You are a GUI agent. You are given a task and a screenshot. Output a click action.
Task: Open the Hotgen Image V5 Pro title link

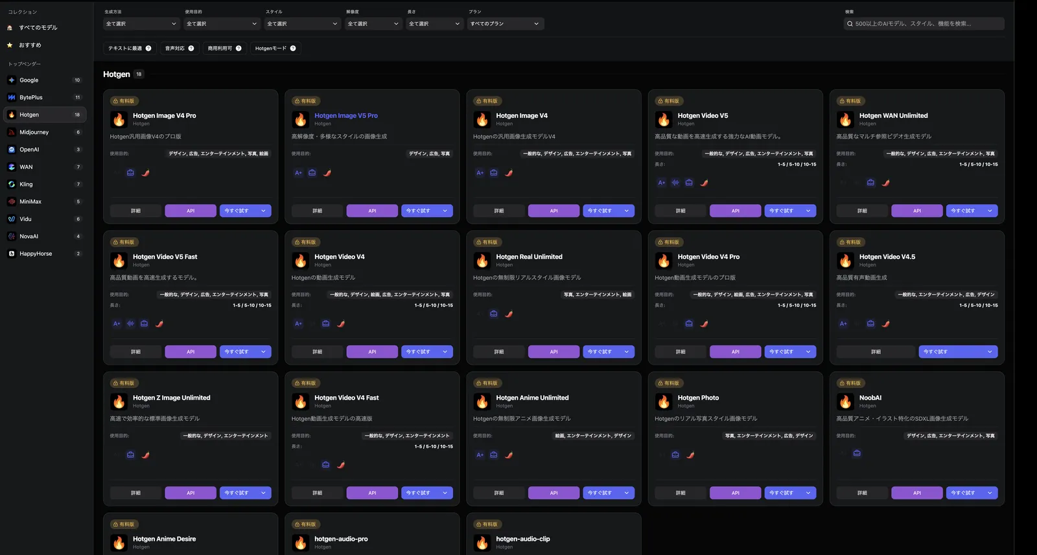pyautogui.click(x=346, y=116)
